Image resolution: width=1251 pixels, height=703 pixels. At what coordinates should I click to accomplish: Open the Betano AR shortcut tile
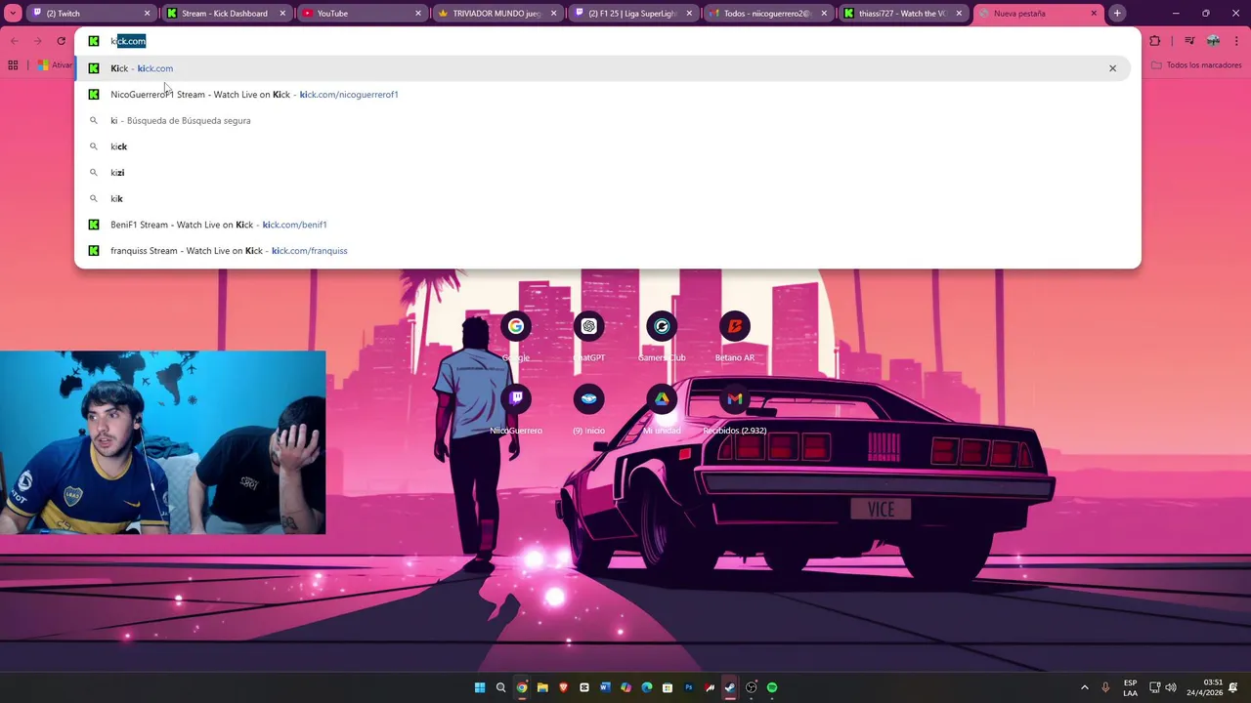tap(735, 337)
